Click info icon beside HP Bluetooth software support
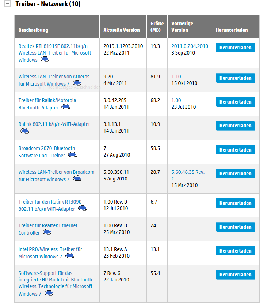Image resolution: width=275 pixels, height=306 pixels. click(x=49, y=293)
